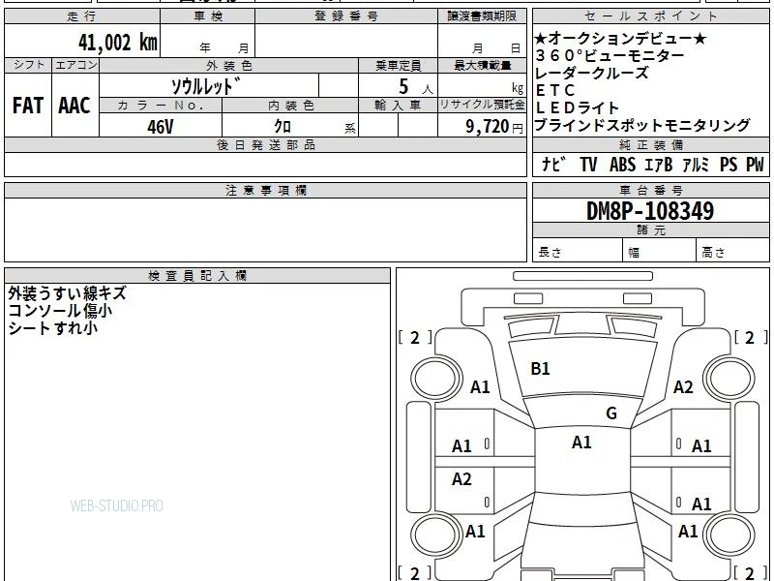774x581 pixels.
Task: Select the interior color value クロ
Action: [x=283, y=127]
